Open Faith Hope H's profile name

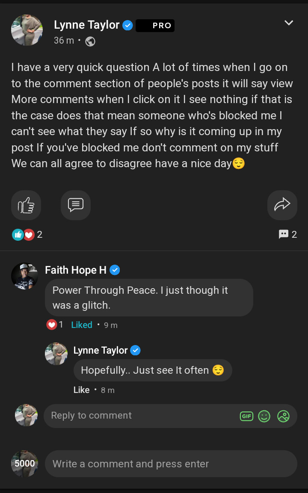pyautogui.click(x=76, y=270)
